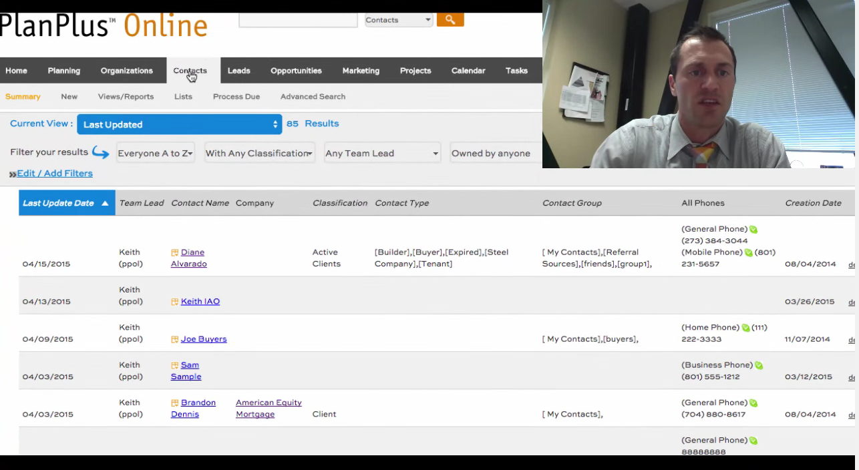859x470 pixels.
Task: Click green phone icon beside Diane's Mobile Phone
Action: (x=749, y=252)
